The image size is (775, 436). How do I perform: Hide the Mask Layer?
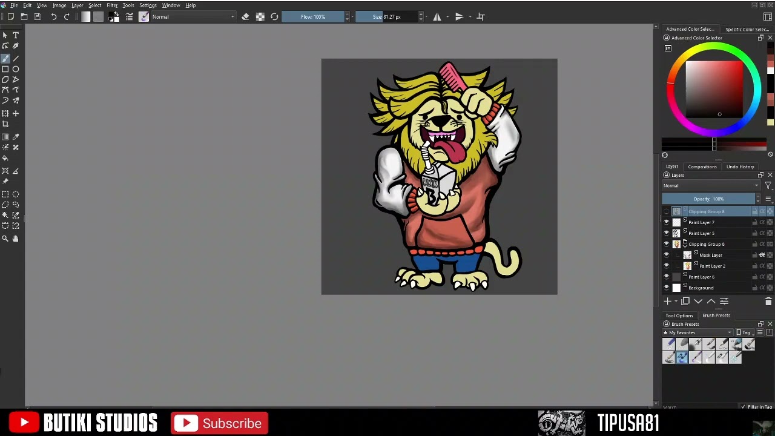click(x=667, y=255)
